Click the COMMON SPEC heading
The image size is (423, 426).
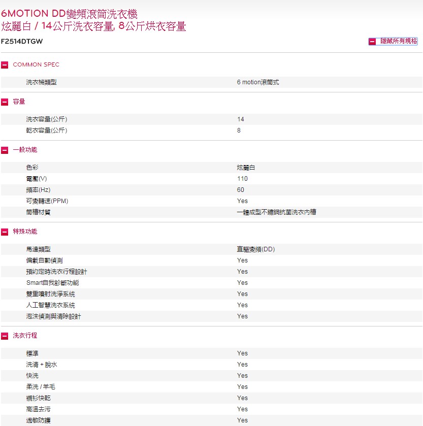pos(36,64)
